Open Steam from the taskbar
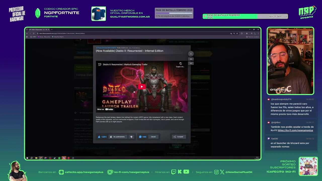322x181 pixels. (55, 158)
